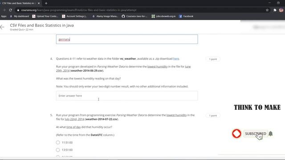The height and width of the screenshot is (160, 285).
Task: Click the '1 point' label of question 4
Action: (213, 59)
